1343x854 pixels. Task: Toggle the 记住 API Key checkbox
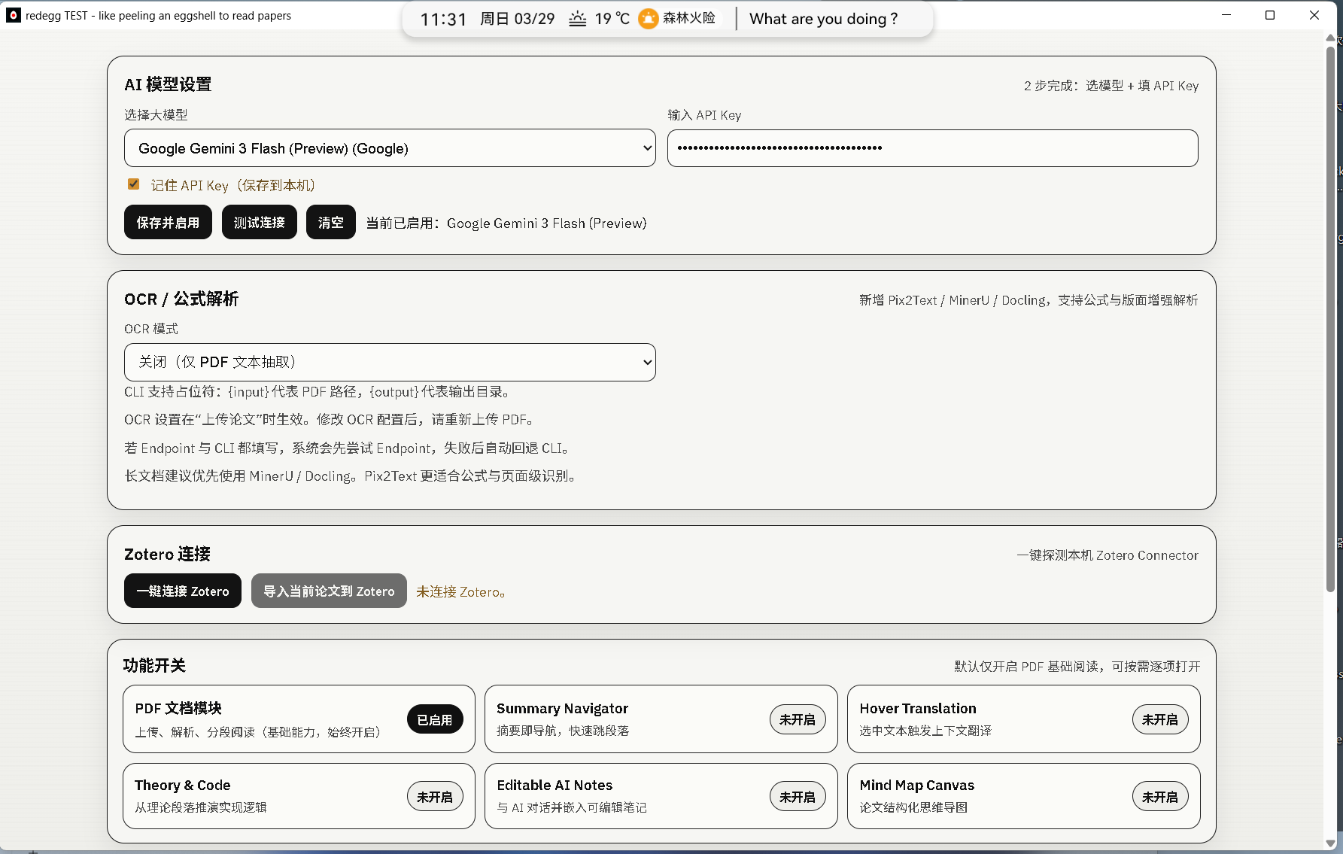tap(134, 184)
